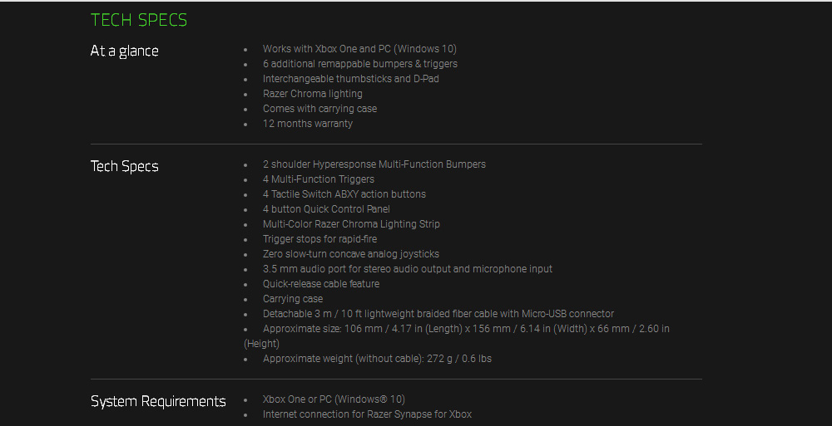Click the At a glance section title
The height and width of the screenshot is (426, 832).
pyautogui.click(x=124, y=51)
